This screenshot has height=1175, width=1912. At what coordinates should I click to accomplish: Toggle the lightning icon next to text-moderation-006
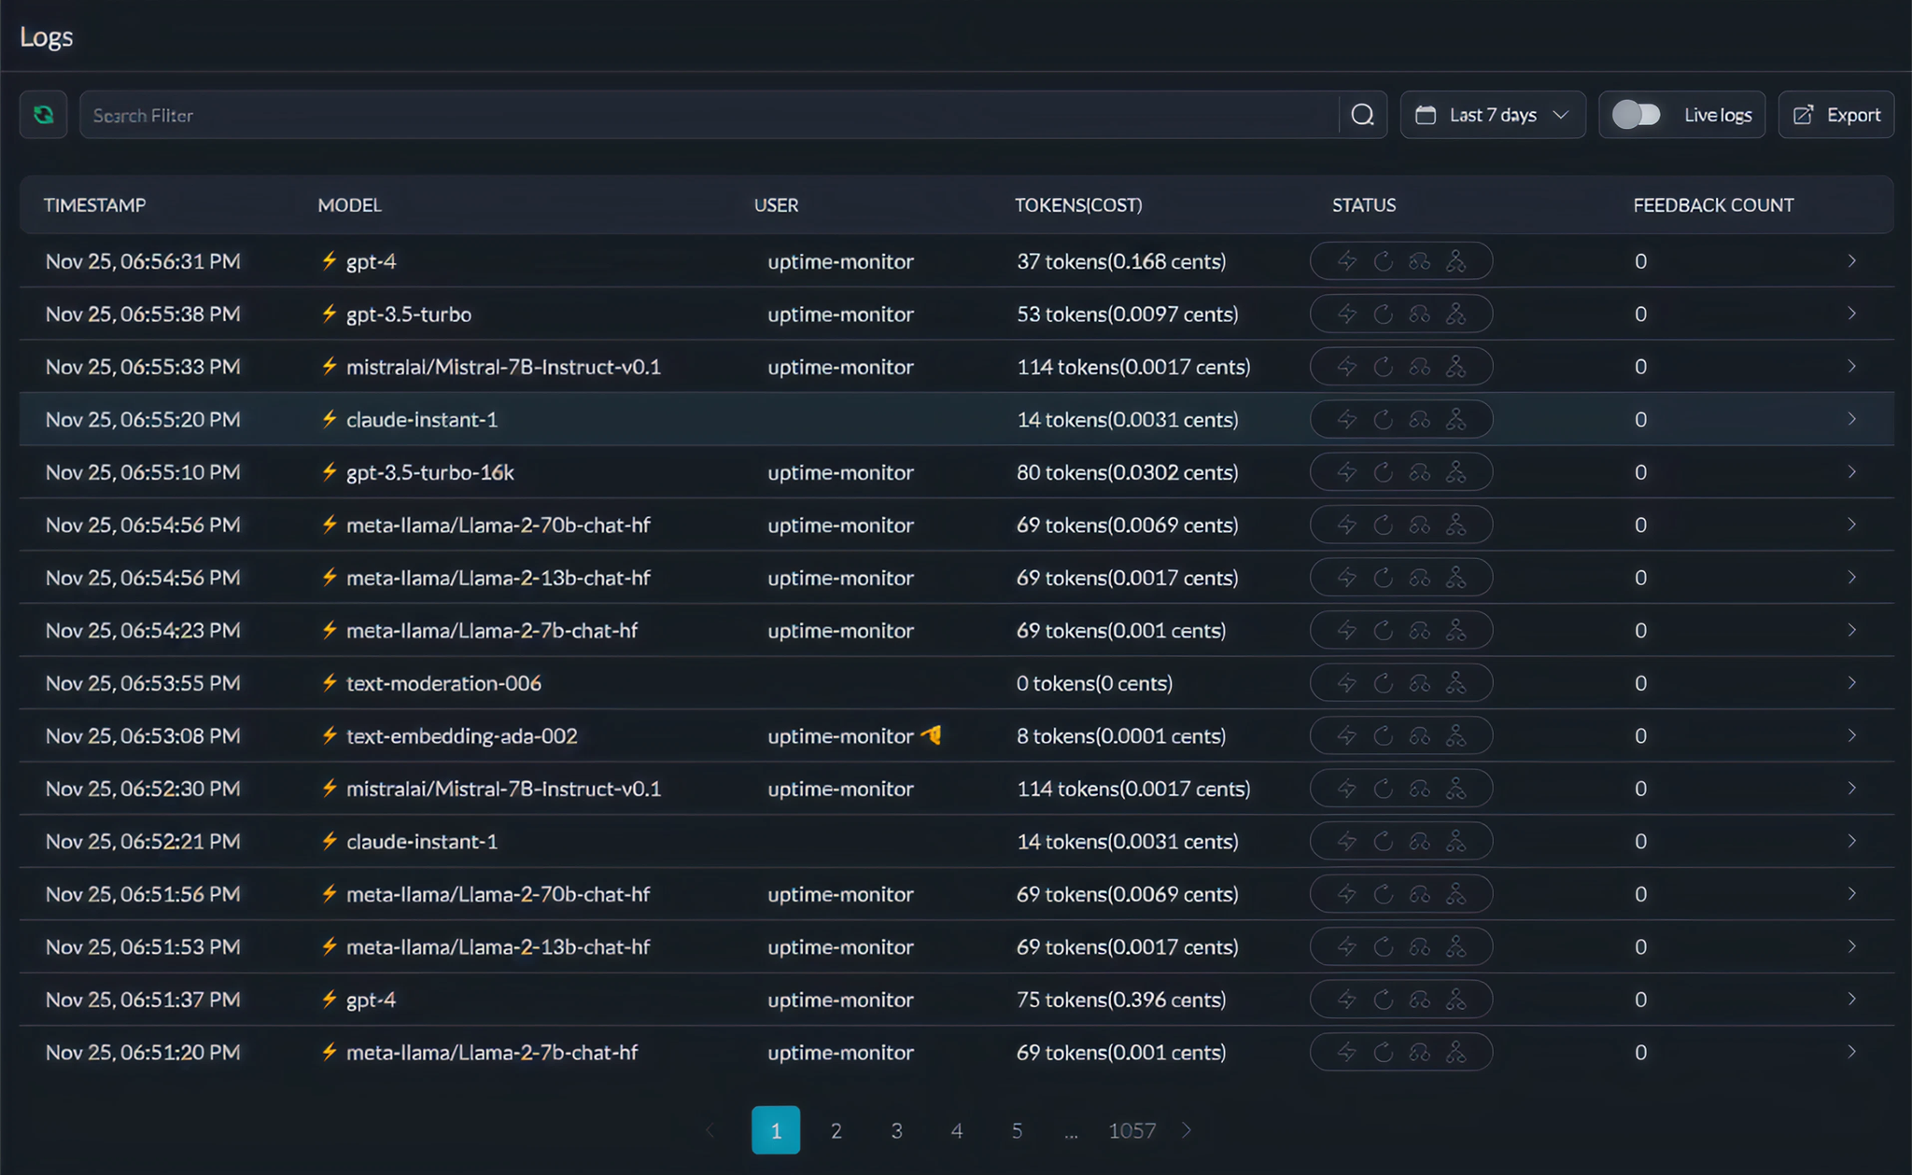point(329,682)
